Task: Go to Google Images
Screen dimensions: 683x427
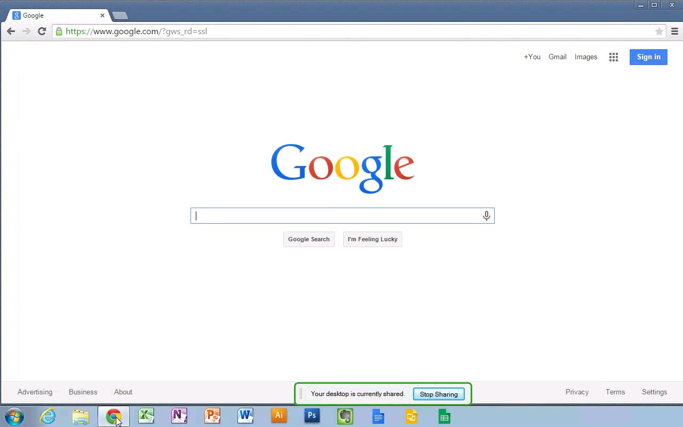Action: 585,57
